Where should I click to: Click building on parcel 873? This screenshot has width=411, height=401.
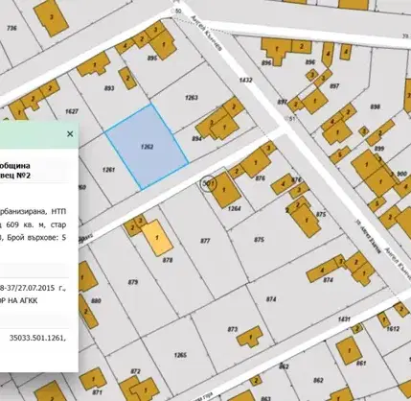pos(250,337)
